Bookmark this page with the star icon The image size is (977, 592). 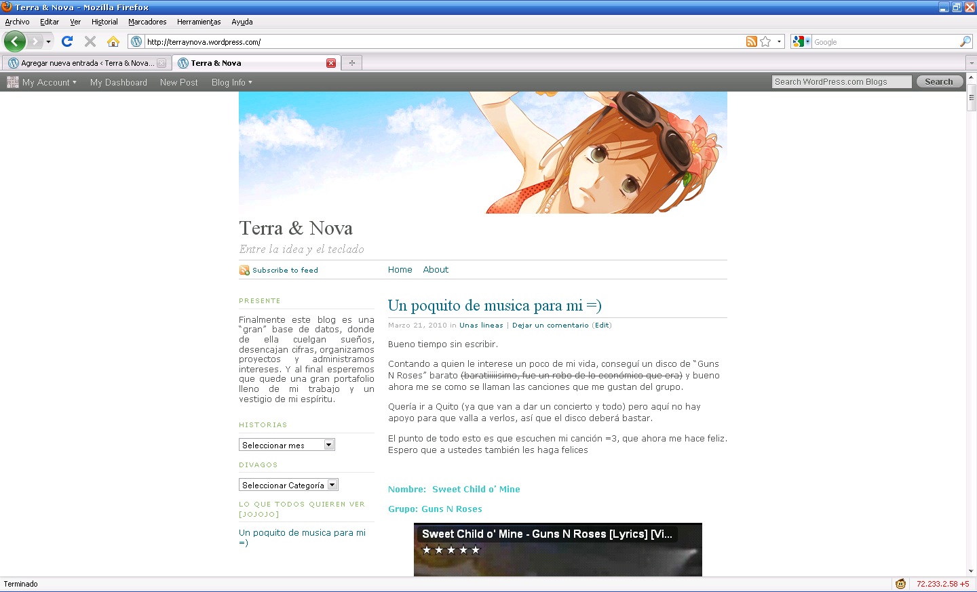click(766, 41)
